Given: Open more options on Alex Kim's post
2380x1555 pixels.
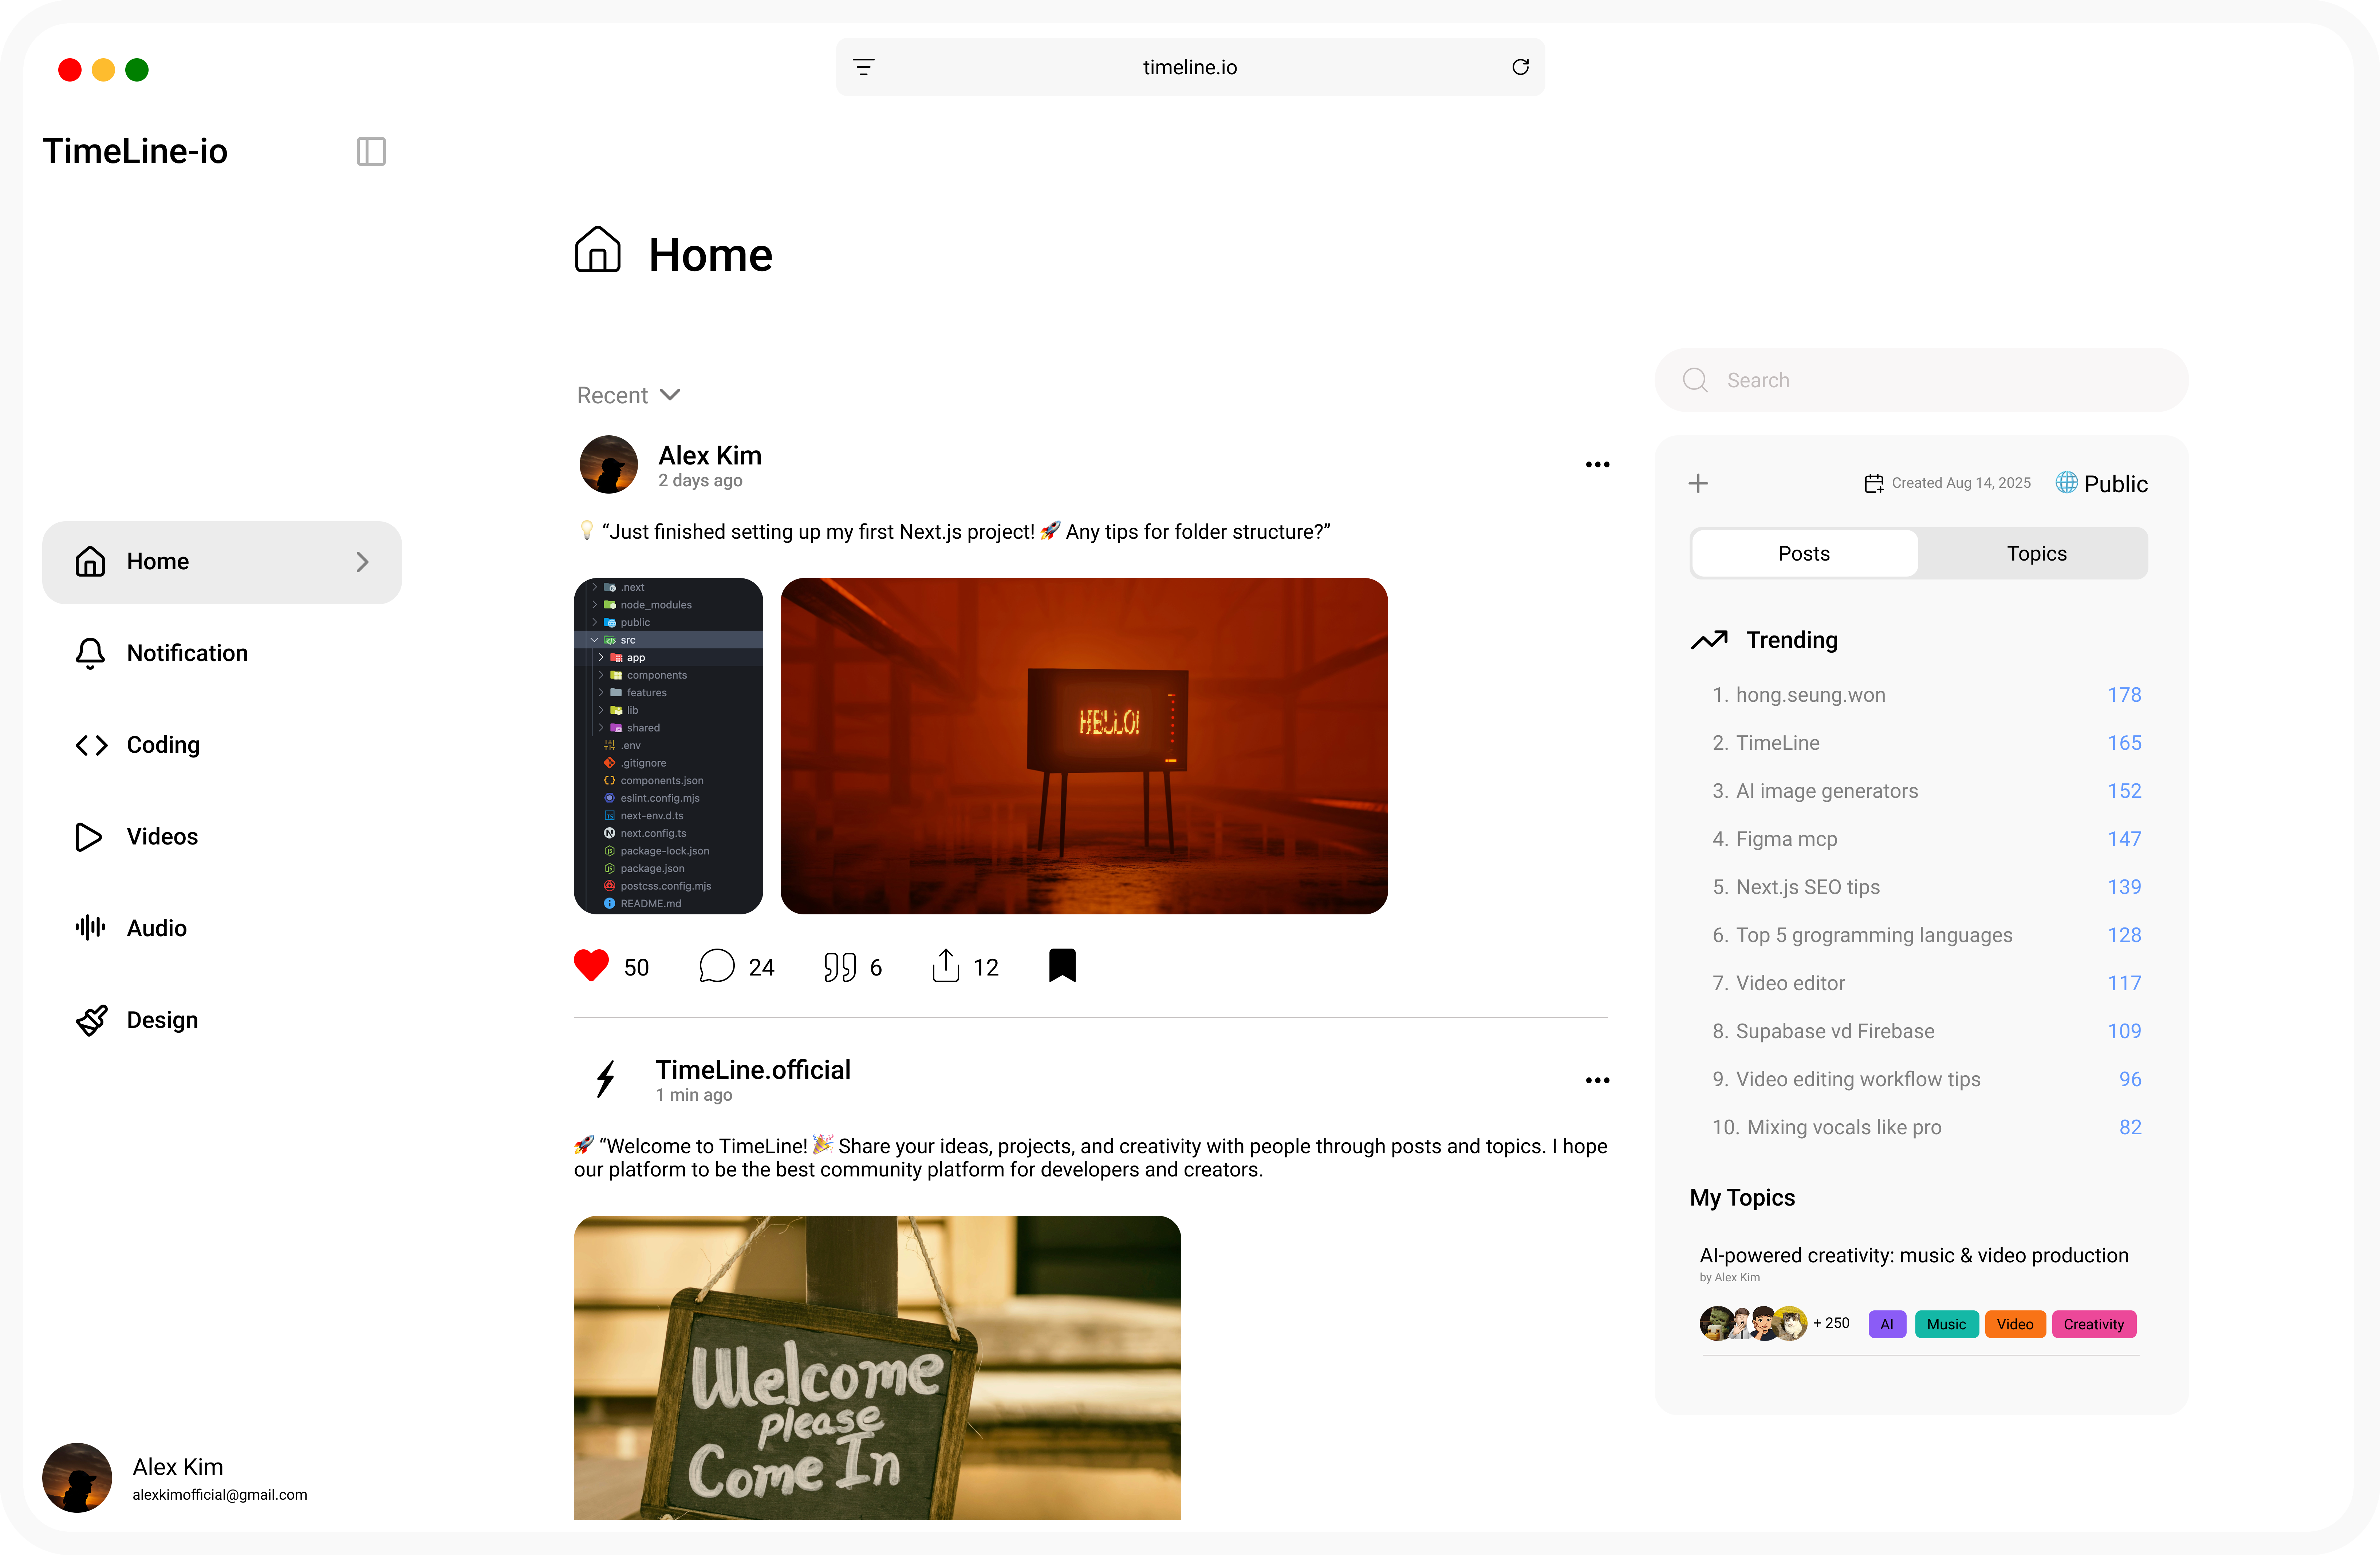Looking at the screenshot, I should pyautogui.click(x=1597, y=465).
